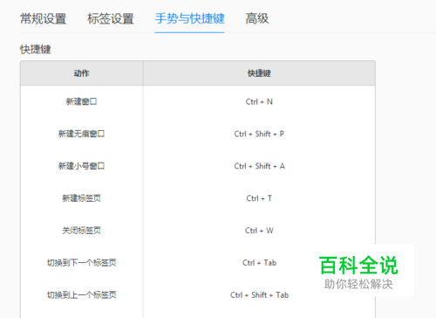The image size is (436, 318).
Task: Click the 动作 column header
Action: click(82, 73)
